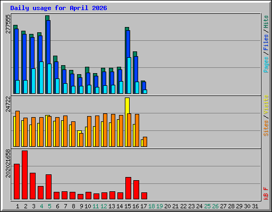Click day 10 on the x-axis
The height and width of the screenshot is (212, 272).
[88, 206]
